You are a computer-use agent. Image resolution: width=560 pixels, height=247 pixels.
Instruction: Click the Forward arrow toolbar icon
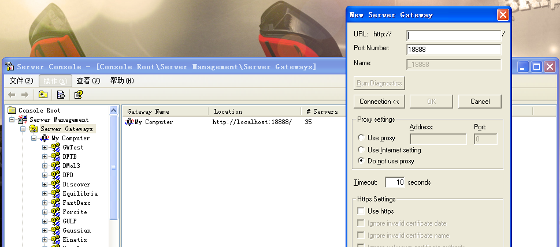point(25,95)
